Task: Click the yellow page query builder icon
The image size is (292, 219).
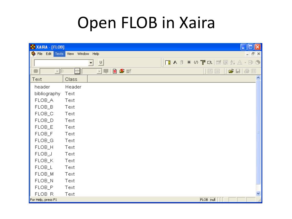Action: click(x=168, y=62)
